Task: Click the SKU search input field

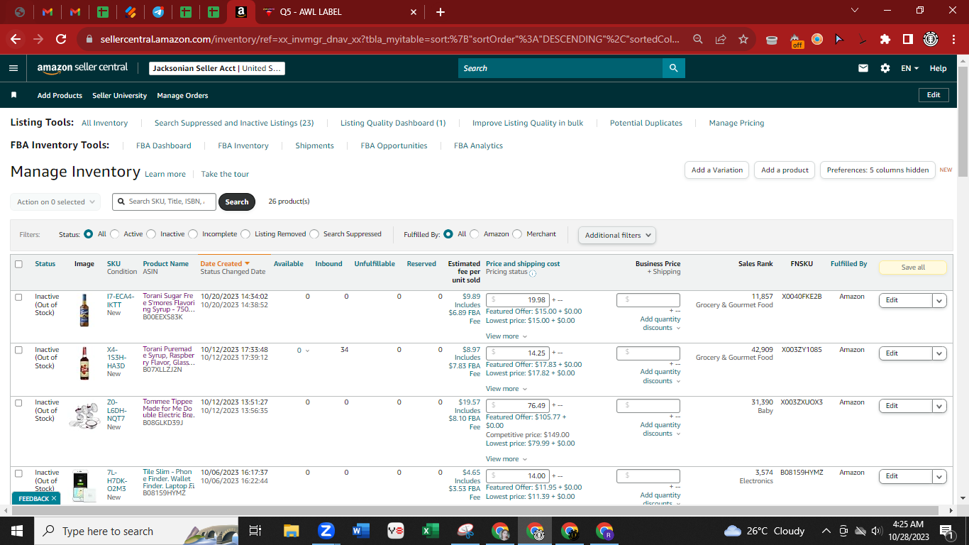Action: pyautogui.click(x=164, y=202)
